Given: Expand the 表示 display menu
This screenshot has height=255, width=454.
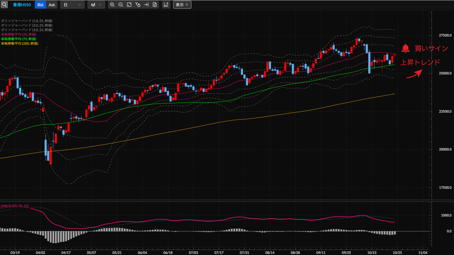Looking at the screenshot, I should point(182,5).
